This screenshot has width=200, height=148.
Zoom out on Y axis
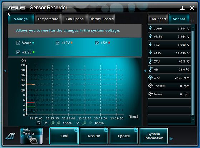90,123
